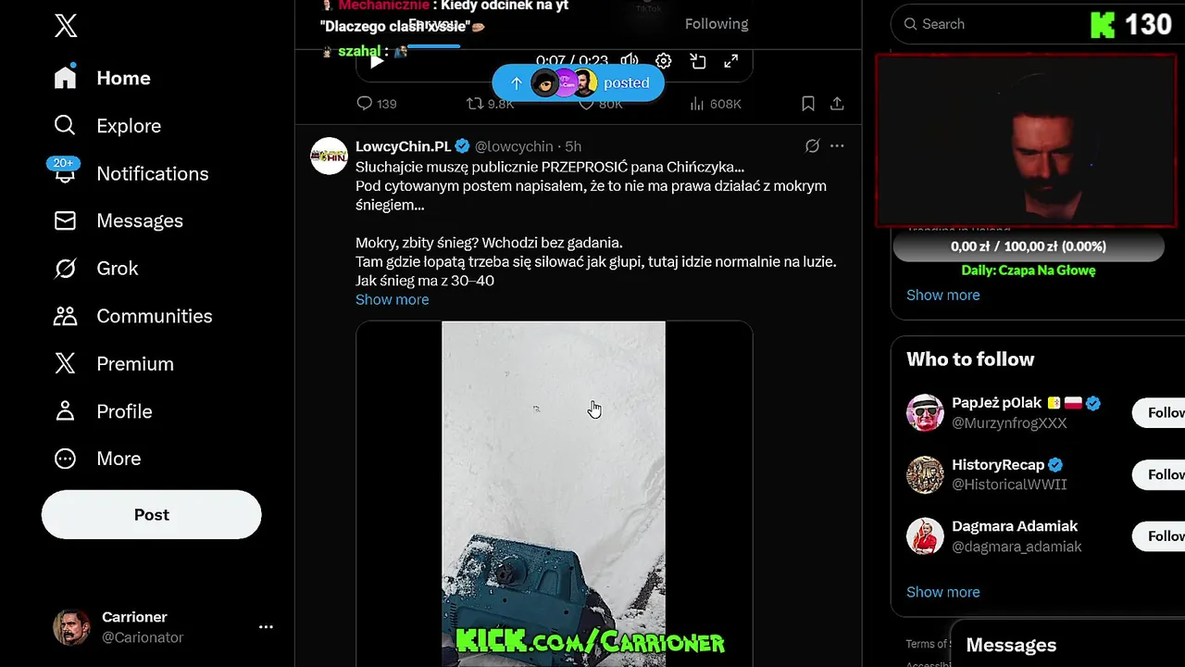Open the X logo home icon
The width and height of the screenshot is (1185, 667).
[66, 26]
